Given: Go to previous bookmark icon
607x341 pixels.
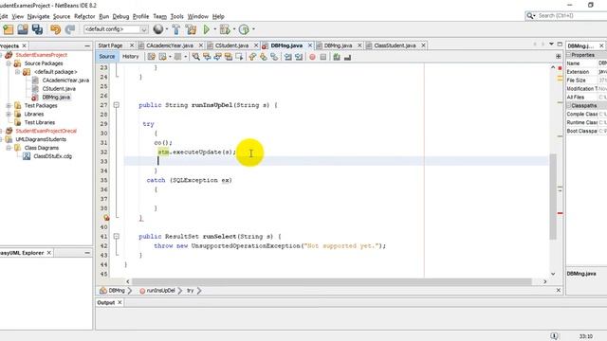Looking at the screenshot, I should (253, 57).
